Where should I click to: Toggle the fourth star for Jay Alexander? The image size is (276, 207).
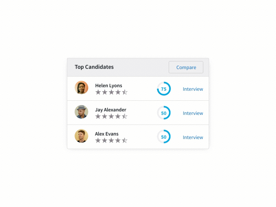(x=118, y=116)
